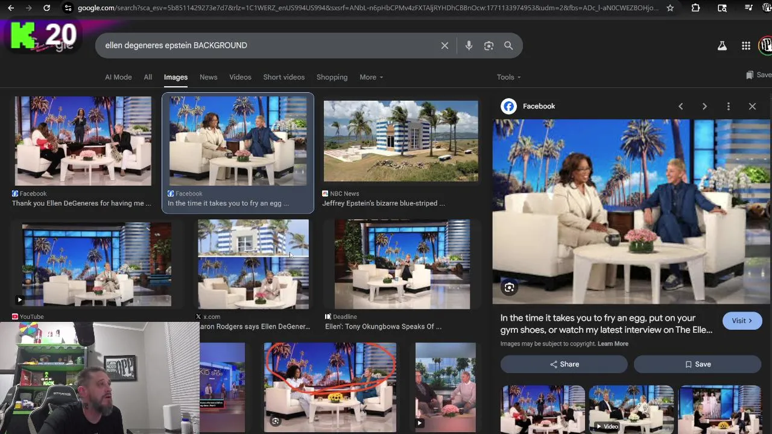Start voice search with the microphone icon
The width and height of the screenshot is (772, 434).
[469, 45]
